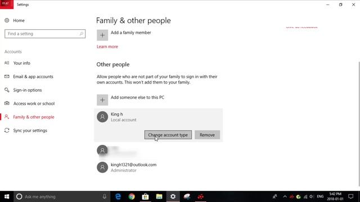Click the taskbar icon right of Settings
The image size is (360, 202).
187,196
